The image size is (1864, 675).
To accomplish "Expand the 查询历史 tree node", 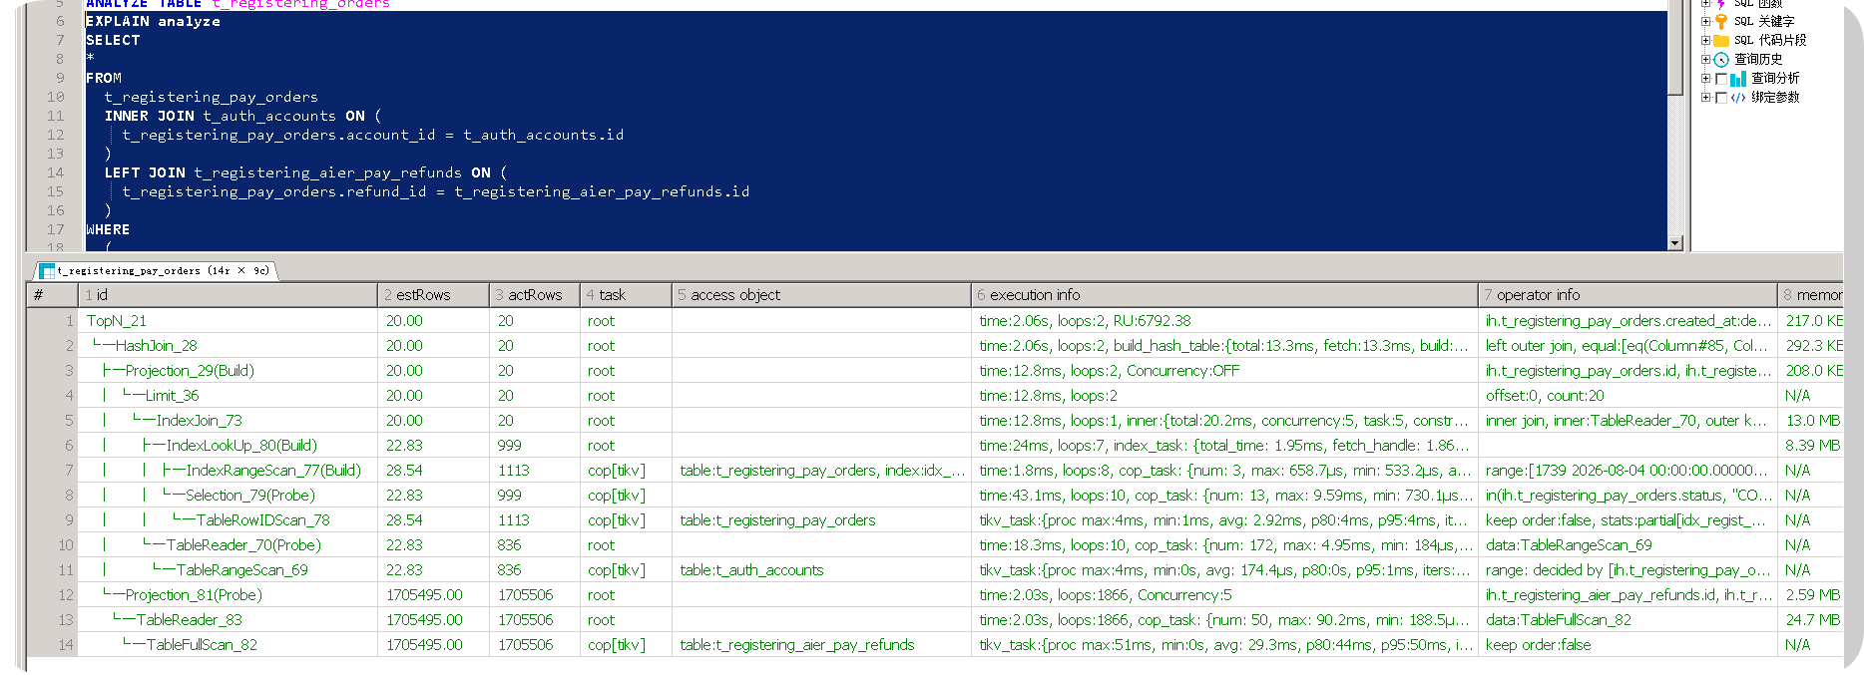I will (1705, 60).
